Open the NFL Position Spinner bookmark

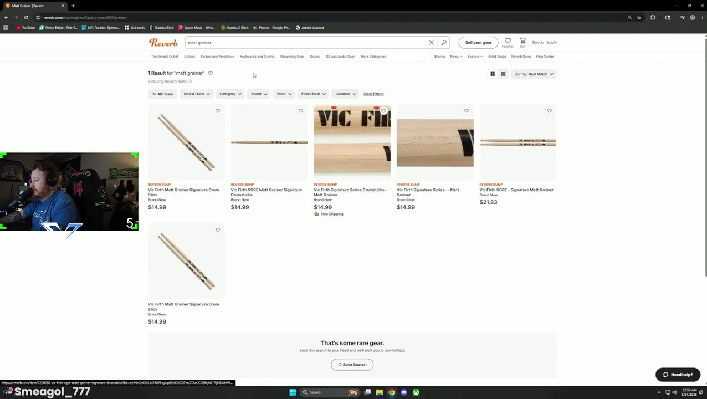tap(100, 28)
